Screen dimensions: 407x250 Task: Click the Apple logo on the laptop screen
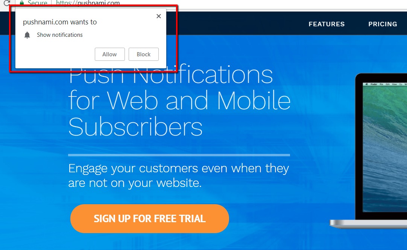tap(366, 84)
